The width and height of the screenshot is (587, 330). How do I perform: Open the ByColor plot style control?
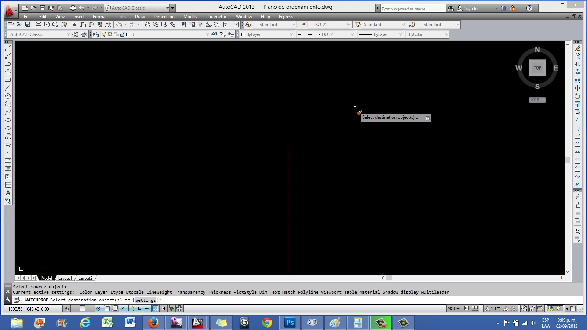pyautogui.click(x=427, y=34)
